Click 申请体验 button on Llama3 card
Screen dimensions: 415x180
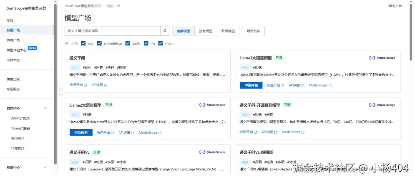[251, 85]
